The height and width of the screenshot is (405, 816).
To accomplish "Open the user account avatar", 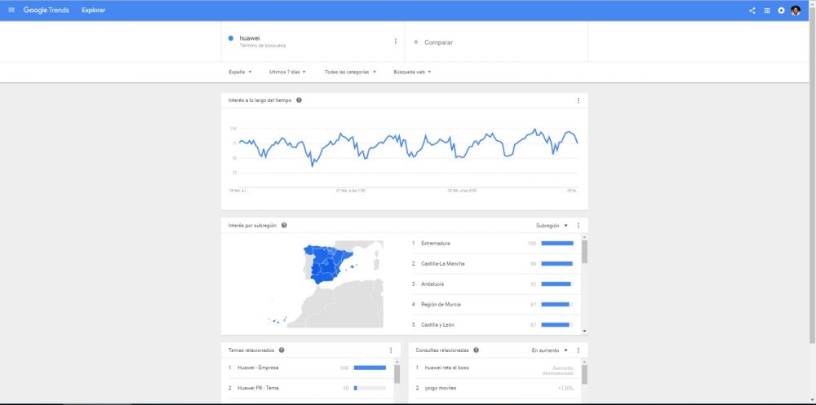I will point(796,11).
